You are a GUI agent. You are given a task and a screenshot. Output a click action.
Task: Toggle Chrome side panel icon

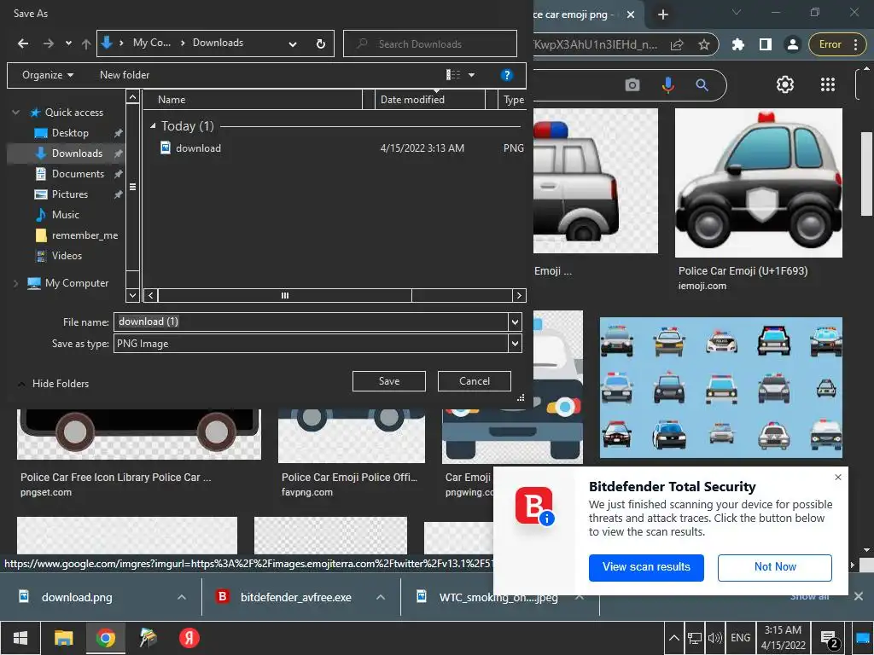(x=766, y=44)
